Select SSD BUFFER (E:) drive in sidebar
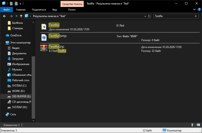This screenshot has width=202, height=133. (21, 97)
